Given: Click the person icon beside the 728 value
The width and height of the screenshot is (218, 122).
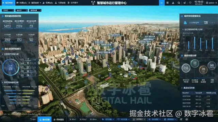Looking at the screenshot, I should (x=185, y=23).
